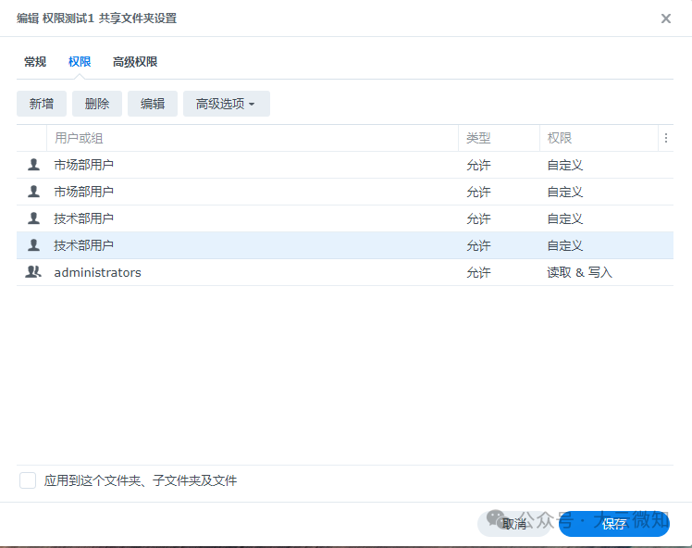692x548 pixels.
Task: Click user icon of the topmost 市场部用户 row
Action: (x=33, y=165)
